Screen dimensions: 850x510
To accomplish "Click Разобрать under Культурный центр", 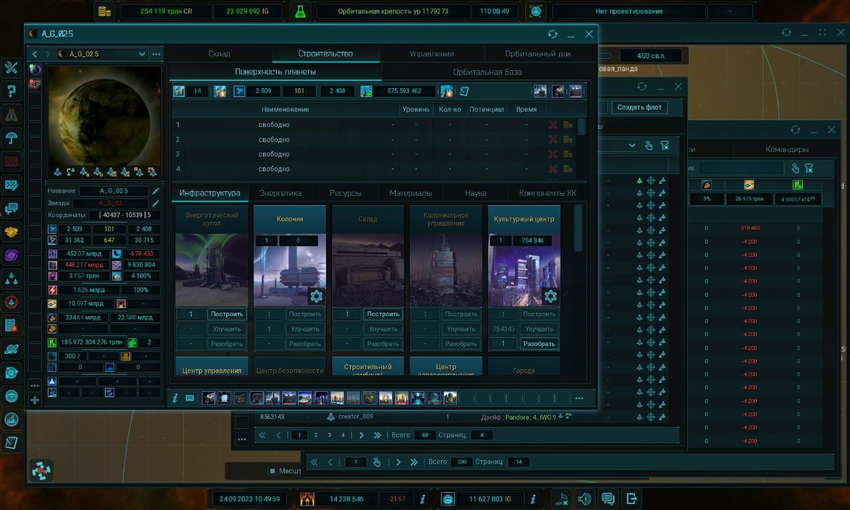I will 539,344.
